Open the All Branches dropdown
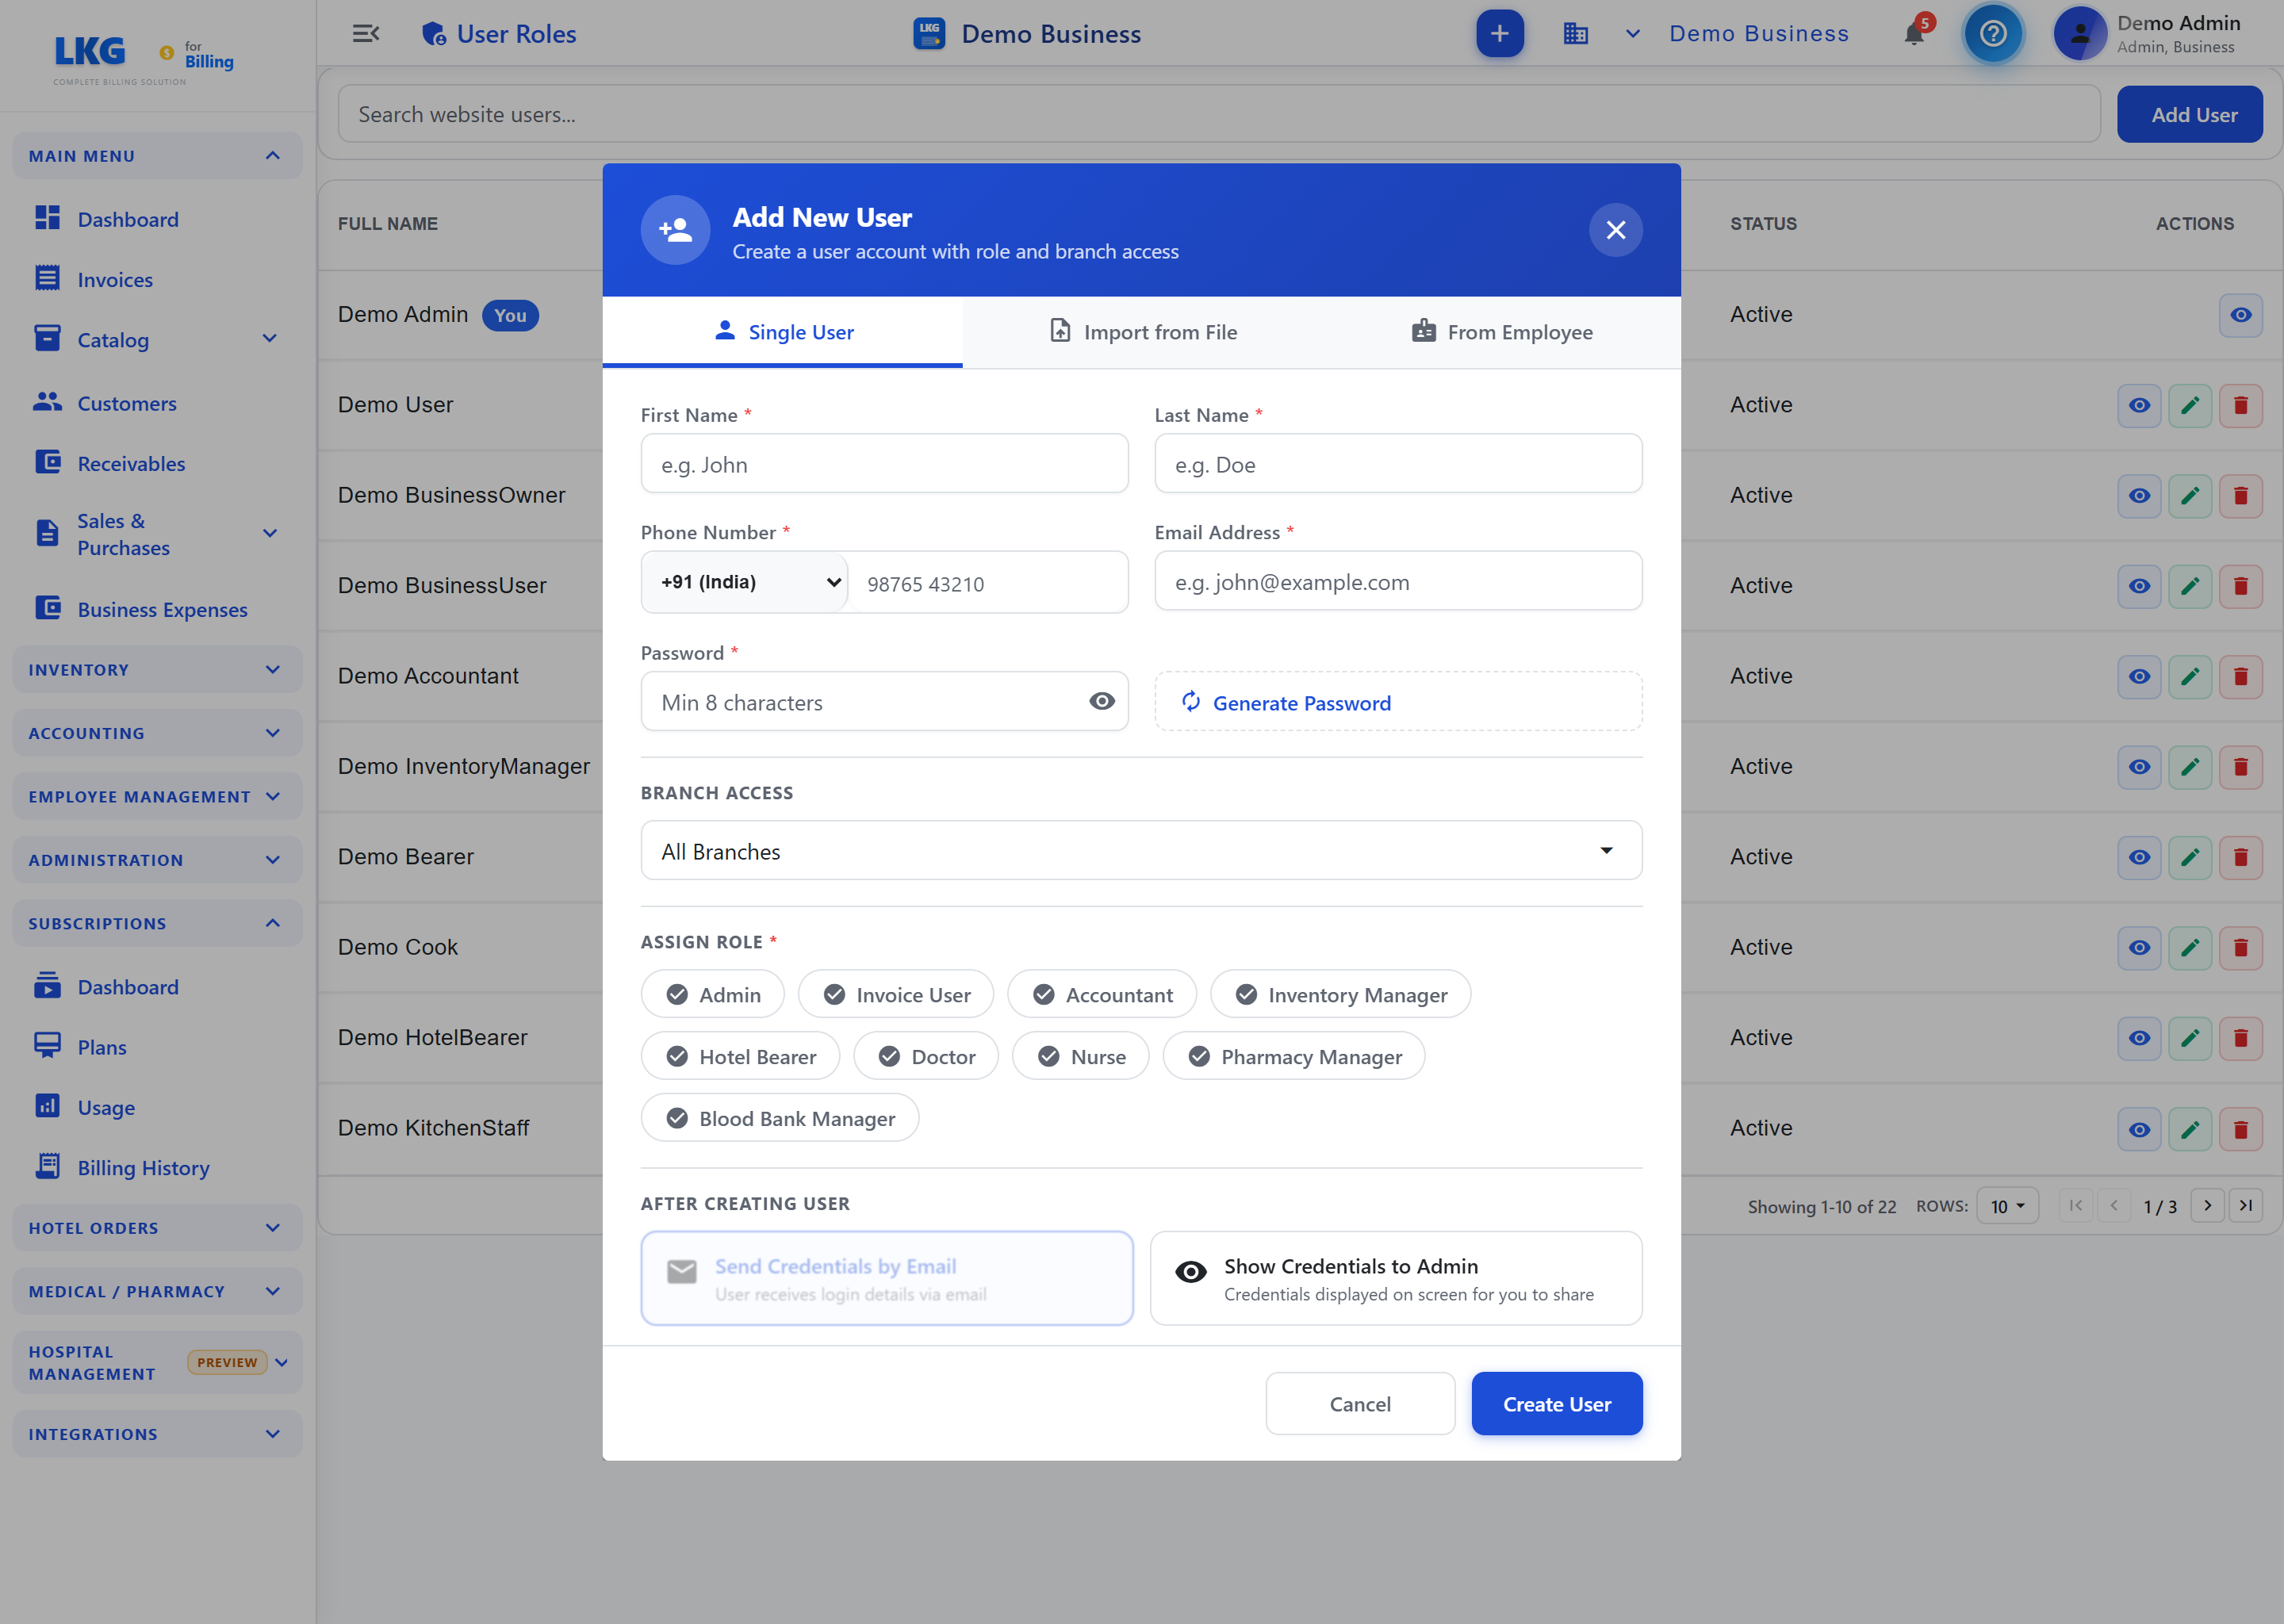The width and height of the screenshot is (2284, 1624). tap(1141, 851)
